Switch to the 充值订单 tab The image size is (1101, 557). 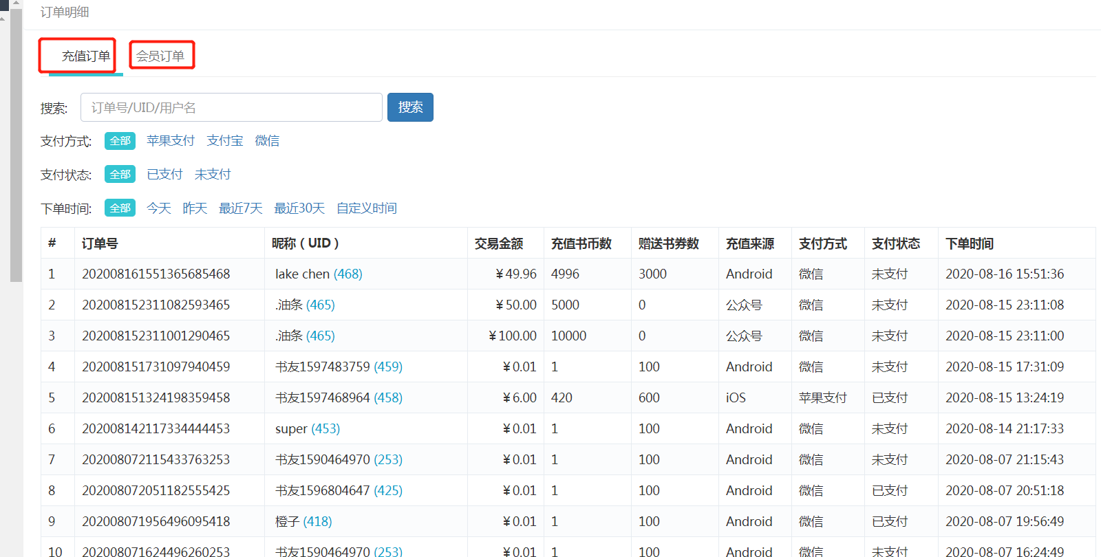tap(85, 56)
